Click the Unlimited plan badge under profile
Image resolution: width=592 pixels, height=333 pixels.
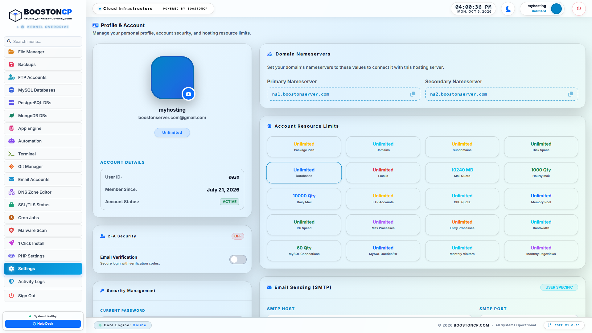tap(172, 133)
